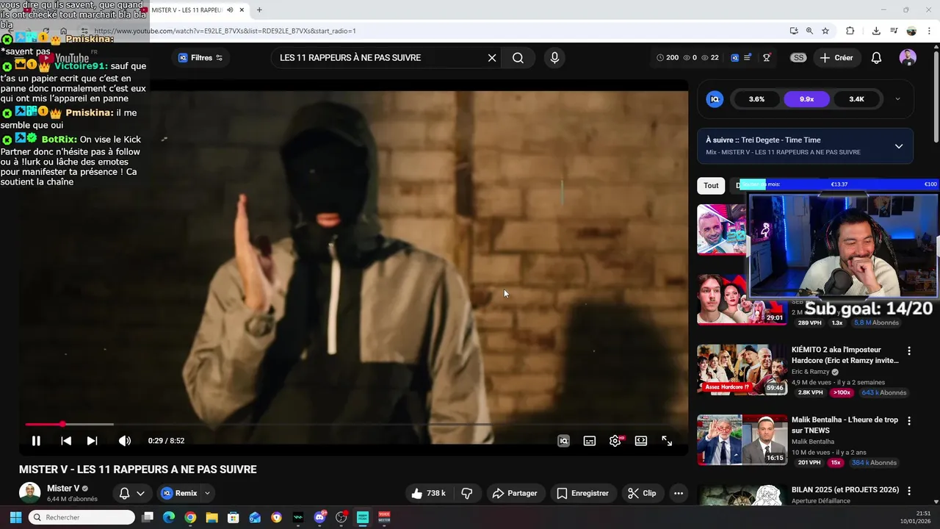This screenshot has height=529, width=940.
Task: Click the eye stat showing 22
Action: 710,58
